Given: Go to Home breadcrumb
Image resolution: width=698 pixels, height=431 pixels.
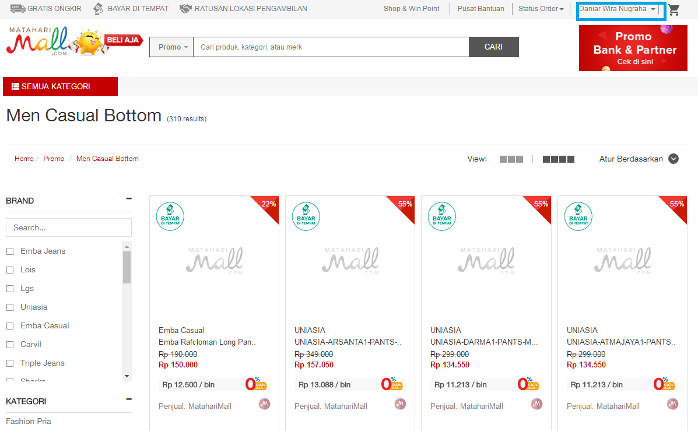Looking at the screenshot, I should pyautogui.click(x=24, y=159).
